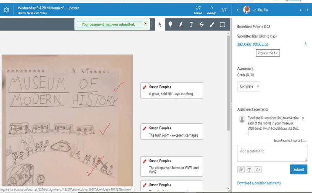This screenshot has height=193, width=312.
Task: Record a media comment
Action: pos(250,170)
